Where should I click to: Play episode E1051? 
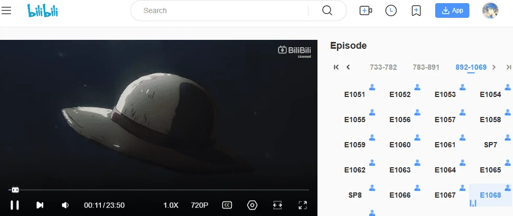[x=355, y=94]
